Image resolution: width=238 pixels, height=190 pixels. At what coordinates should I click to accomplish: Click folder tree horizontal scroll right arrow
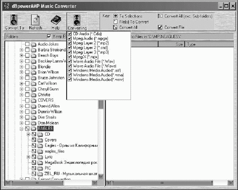[x=95, y=182]
